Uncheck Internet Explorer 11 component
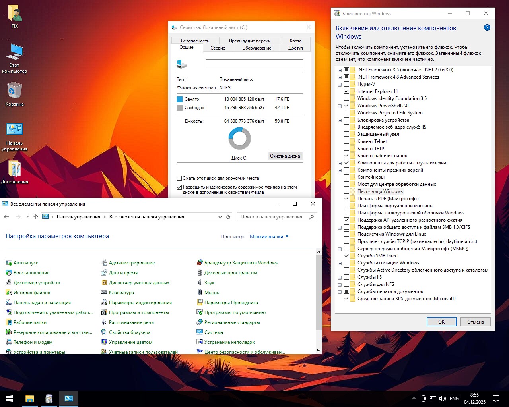 (x=346, y=91)
